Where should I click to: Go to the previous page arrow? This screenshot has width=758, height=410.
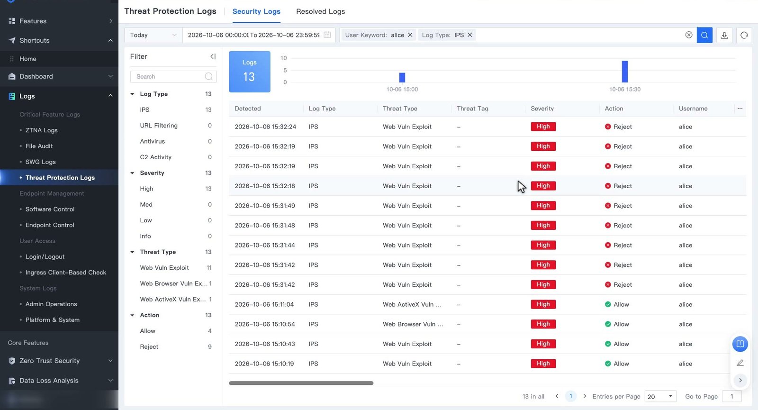pyautogui.click(x=557, y=396)
